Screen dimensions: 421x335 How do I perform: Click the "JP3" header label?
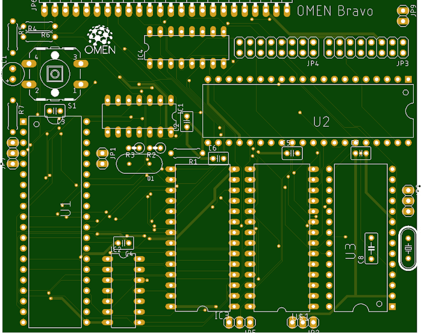click(x=402, y=63)
